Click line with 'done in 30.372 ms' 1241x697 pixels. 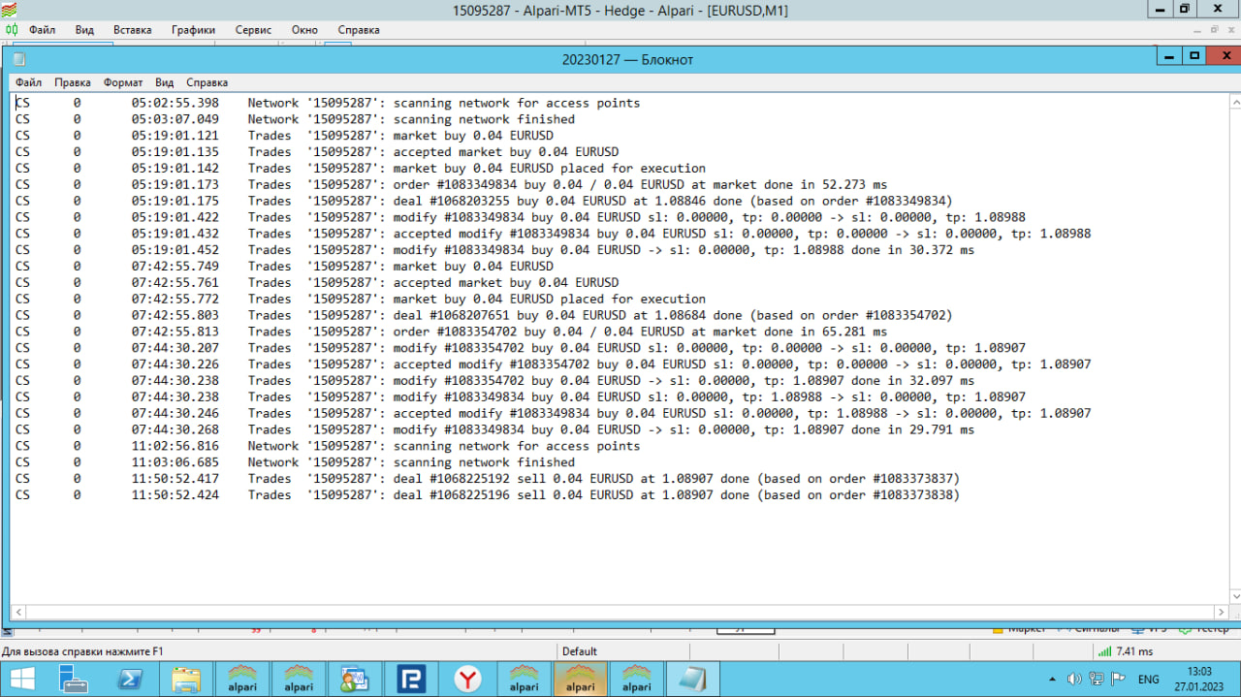tap(494, 250)
